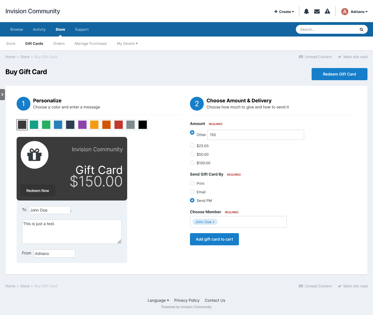Click Home in the top breadcrumb
This screenshot has width=373, height=315.
[11, 57]
